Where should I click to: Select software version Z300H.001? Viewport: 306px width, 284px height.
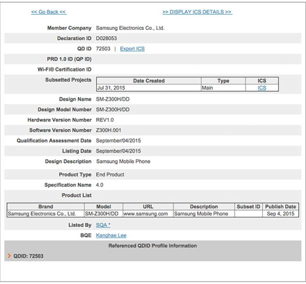click(x=109, y=130)
